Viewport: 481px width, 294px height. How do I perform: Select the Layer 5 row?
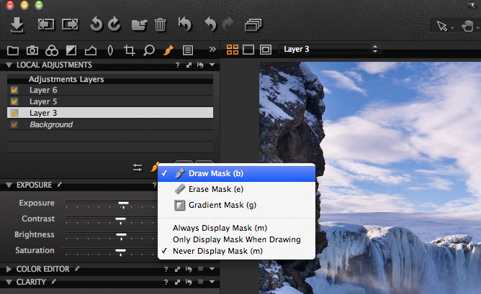point(110,101)
